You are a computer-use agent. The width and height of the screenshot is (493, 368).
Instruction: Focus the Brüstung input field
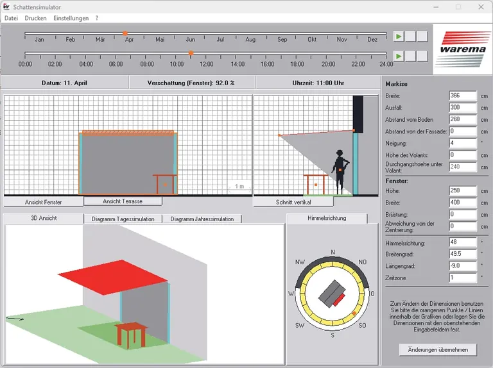463,215
